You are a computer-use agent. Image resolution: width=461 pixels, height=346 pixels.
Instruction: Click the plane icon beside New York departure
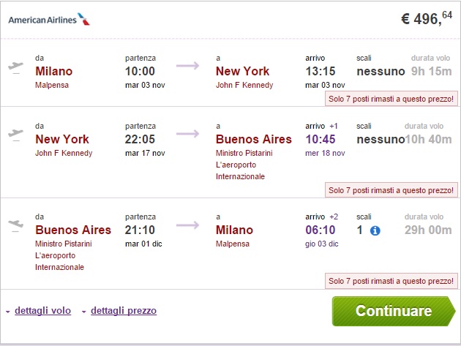click(15, 134)
